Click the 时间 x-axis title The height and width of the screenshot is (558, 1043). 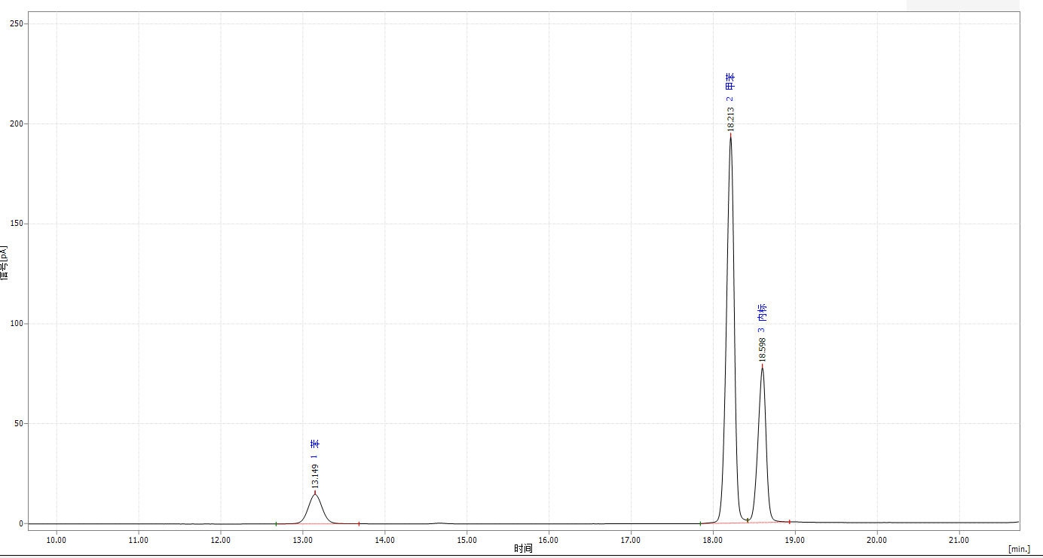click(523, 548)
